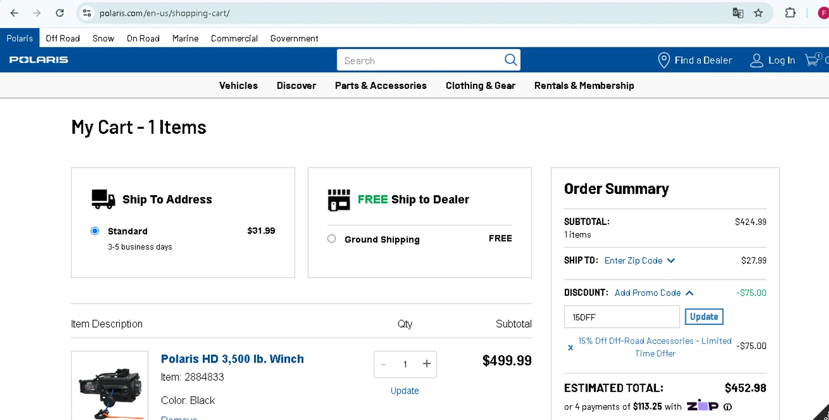Viewport: 829px width, 420px height.
Task: Click the Update link under quantity
Action: point(405,391)
